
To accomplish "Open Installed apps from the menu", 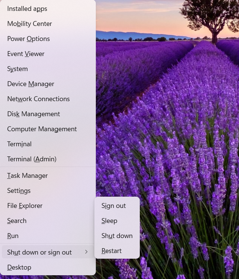I will 27,9.
